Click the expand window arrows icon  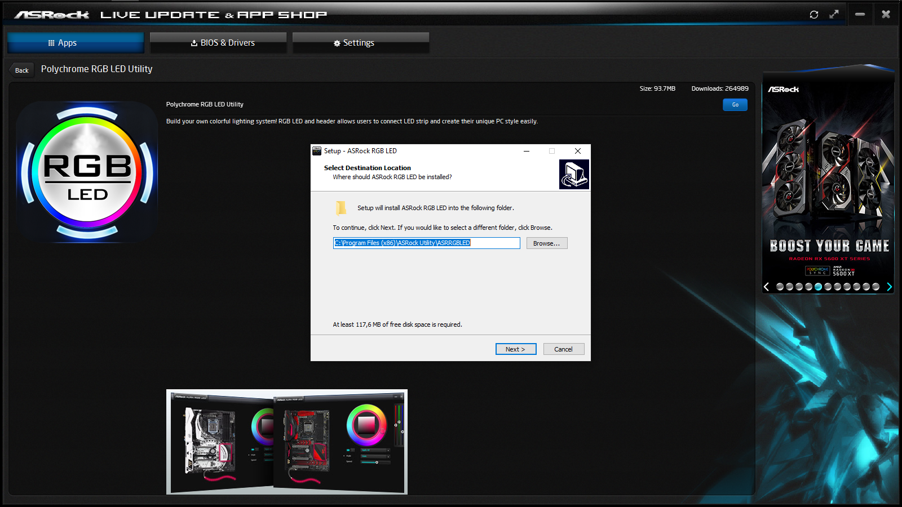point(834,15)
